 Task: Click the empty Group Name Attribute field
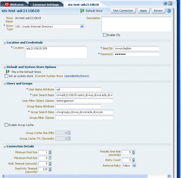[x=78, y=106]
